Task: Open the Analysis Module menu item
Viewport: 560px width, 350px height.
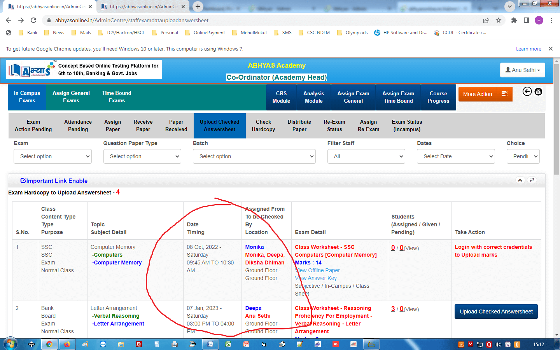Action: point(313,97)
